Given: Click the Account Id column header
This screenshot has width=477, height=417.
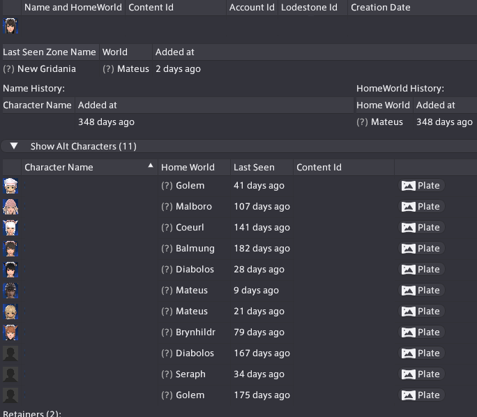Looking at the screenshot, I should (x=252, y=7).
